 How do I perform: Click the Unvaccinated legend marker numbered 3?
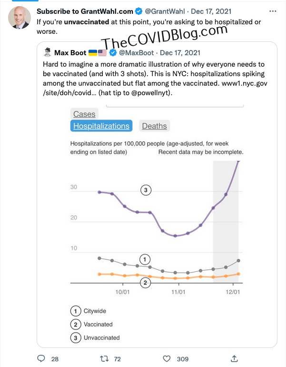pos(75,338)
